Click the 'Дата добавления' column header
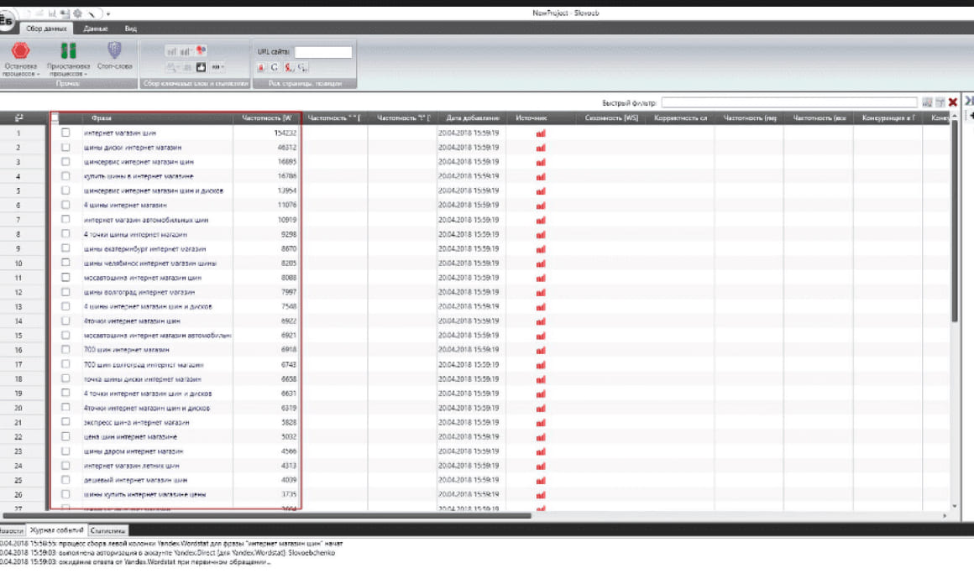 473,118
